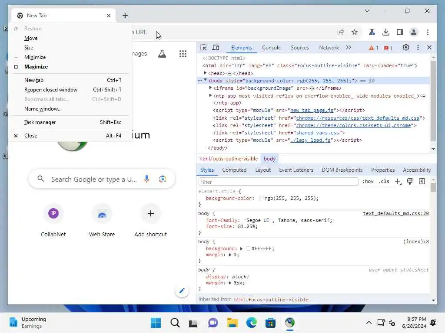Click the Customize Chromium pencil button

click(x=182, y=291)
